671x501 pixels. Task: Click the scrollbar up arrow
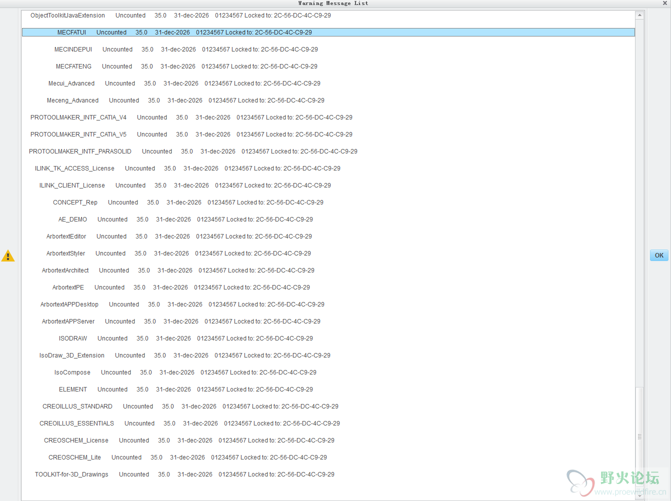(639, 15)
